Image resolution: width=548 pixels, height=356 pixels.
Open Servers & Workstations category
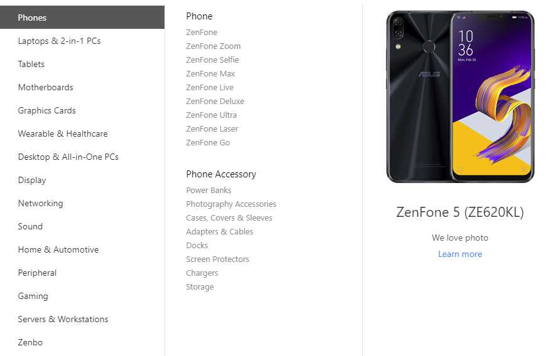click(63, 319)
